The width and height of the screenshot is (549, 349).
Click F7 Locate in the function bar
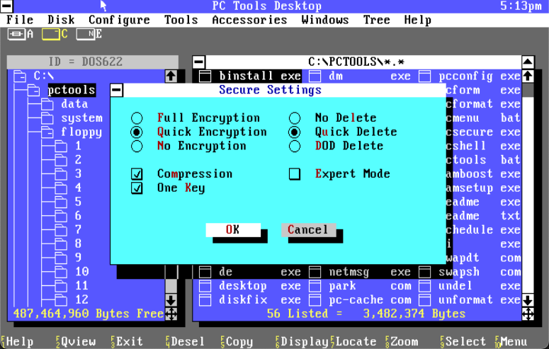point(353,342)
